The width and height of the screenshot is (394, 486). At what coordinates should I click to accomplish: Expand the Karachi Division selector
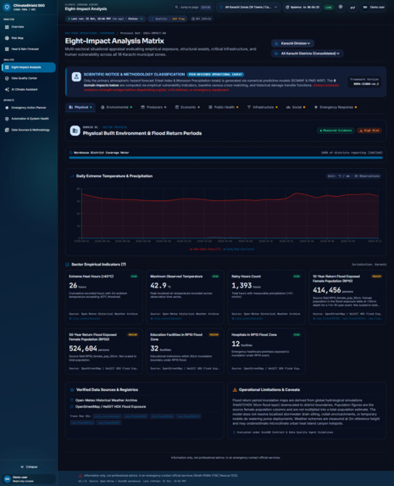tap(292, 43)
